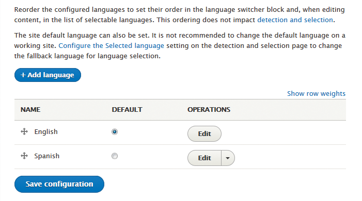This screenshot has width=362, height=201.
Task: Edit the English language
Action: pyautogui.click(x=204, y=133)
